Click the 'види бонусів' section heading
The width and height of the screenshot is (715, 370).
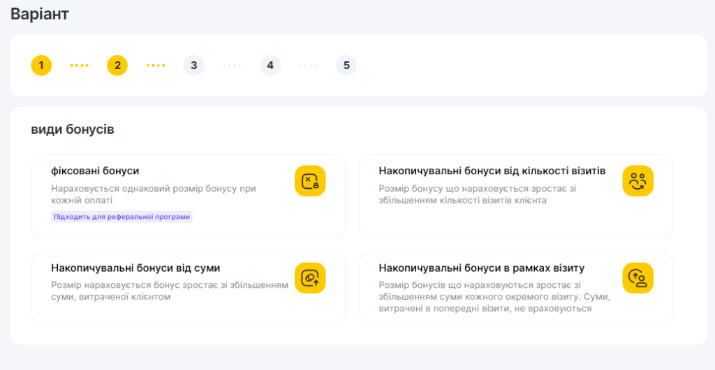(73, 130)
